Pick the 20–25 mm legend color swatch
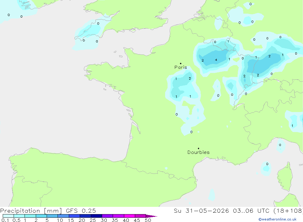The image size is (303, 222). coord(85,216)
